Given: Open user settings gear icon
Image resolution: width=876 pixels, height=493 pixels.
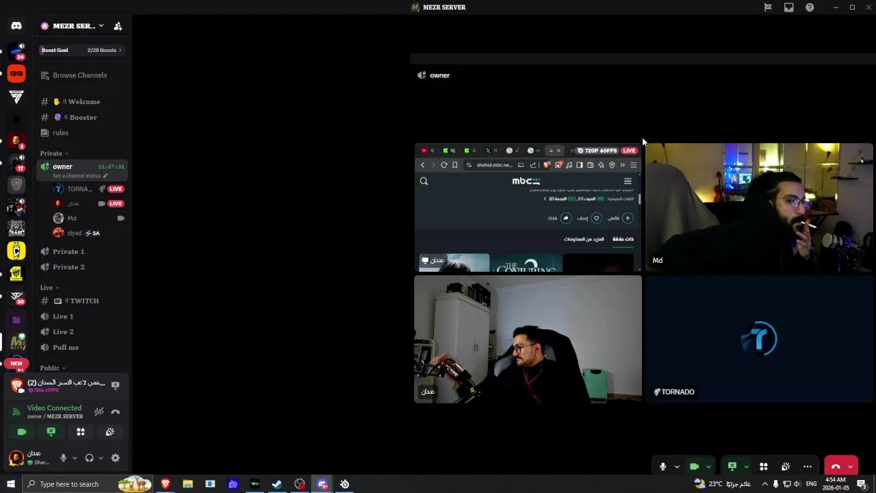Looking at the screenshot, I should pyautogui.click(x=115, y=458).
